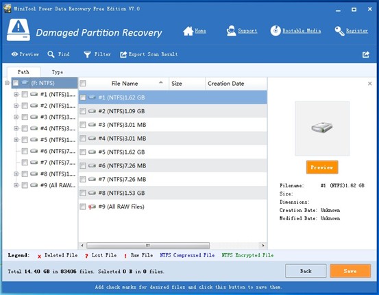Viewport: 379px width, 295px height.
Task: Check the tree checkbox for #3 (NTFS)3...
Action: pos(25,117)
